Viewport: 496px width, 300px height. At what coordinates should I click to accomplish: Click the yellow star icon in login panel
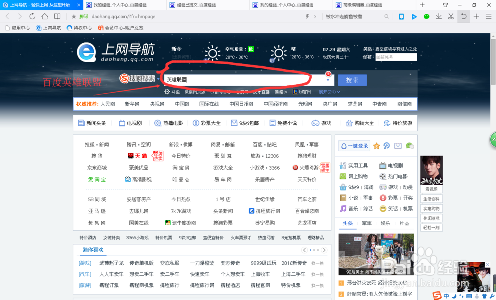[x=376, y=146]
